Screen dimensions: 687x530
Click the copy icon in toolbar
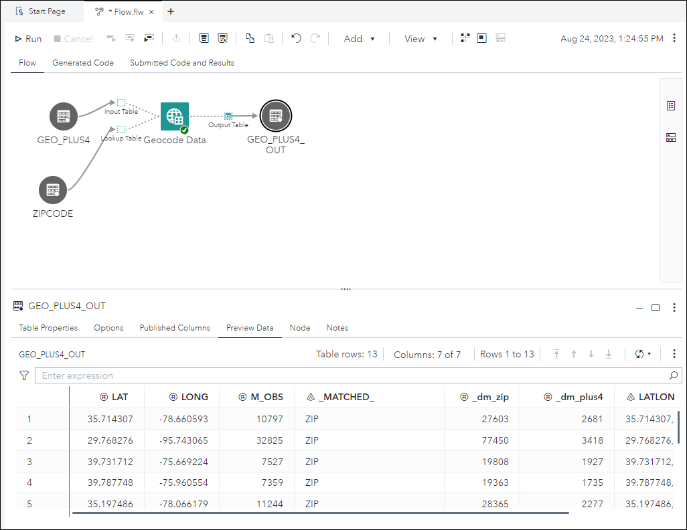coord(250,39)
